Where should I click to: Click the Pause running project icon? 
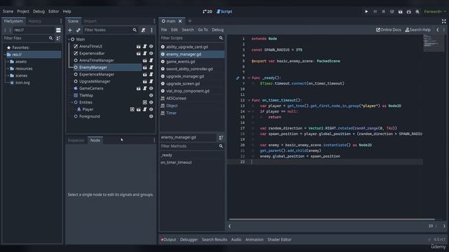375,11
